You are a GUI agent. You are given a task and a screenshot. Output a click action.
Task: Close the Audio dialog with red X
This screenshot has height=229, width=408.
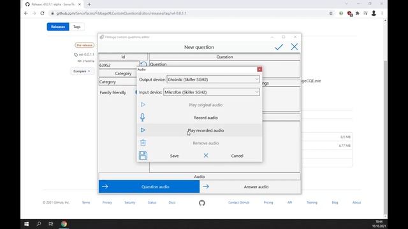259,69
